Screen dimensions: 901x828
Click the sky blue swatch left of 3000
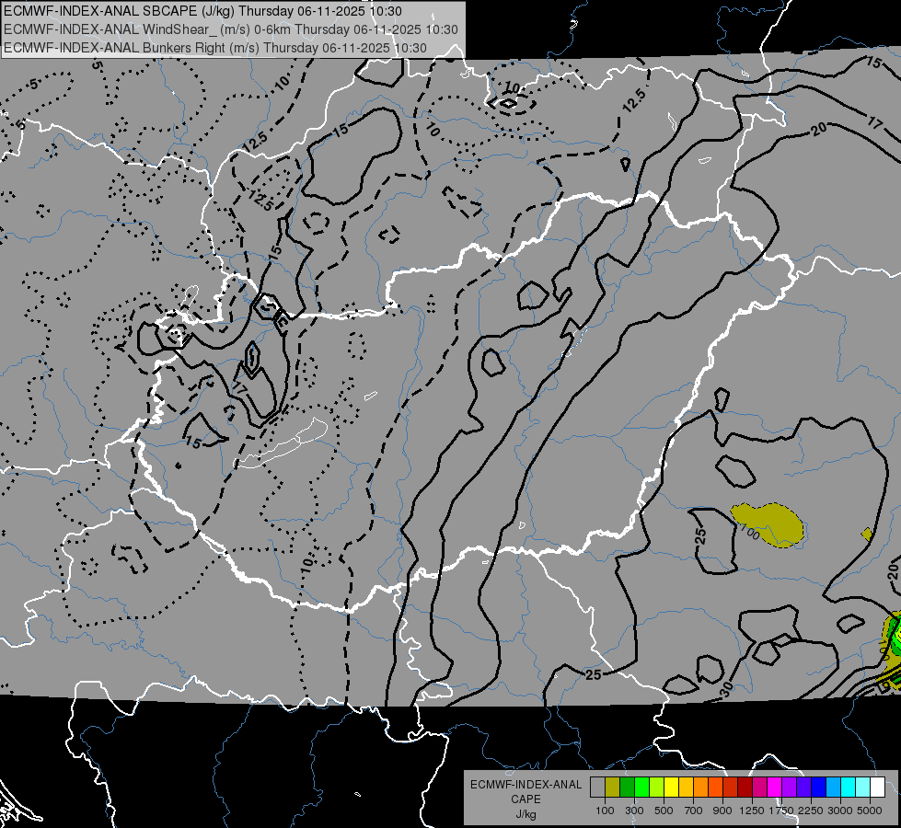tap(833, 787)
